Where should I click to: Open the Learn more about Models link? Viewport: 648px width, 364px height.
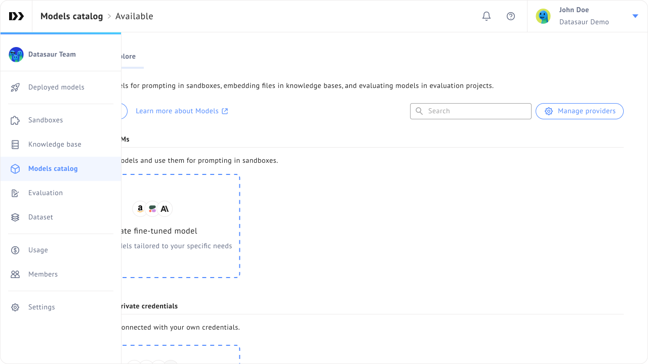pos(181,111)
